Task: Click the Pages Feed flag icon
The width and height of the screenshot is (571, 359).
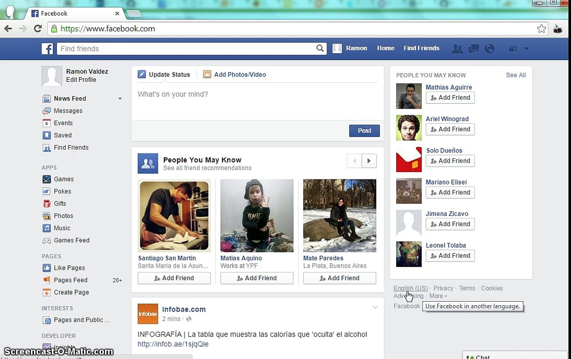Action: click(46, 280)
